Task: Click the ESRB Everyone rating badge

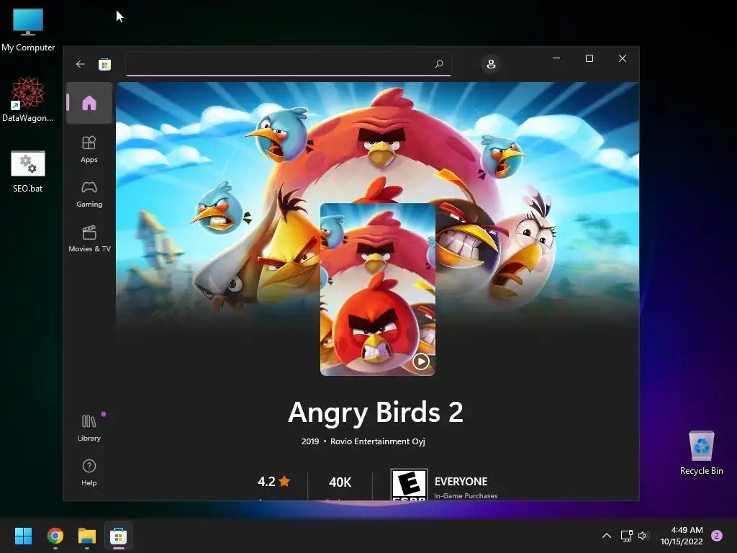Action: pos(409,485)
